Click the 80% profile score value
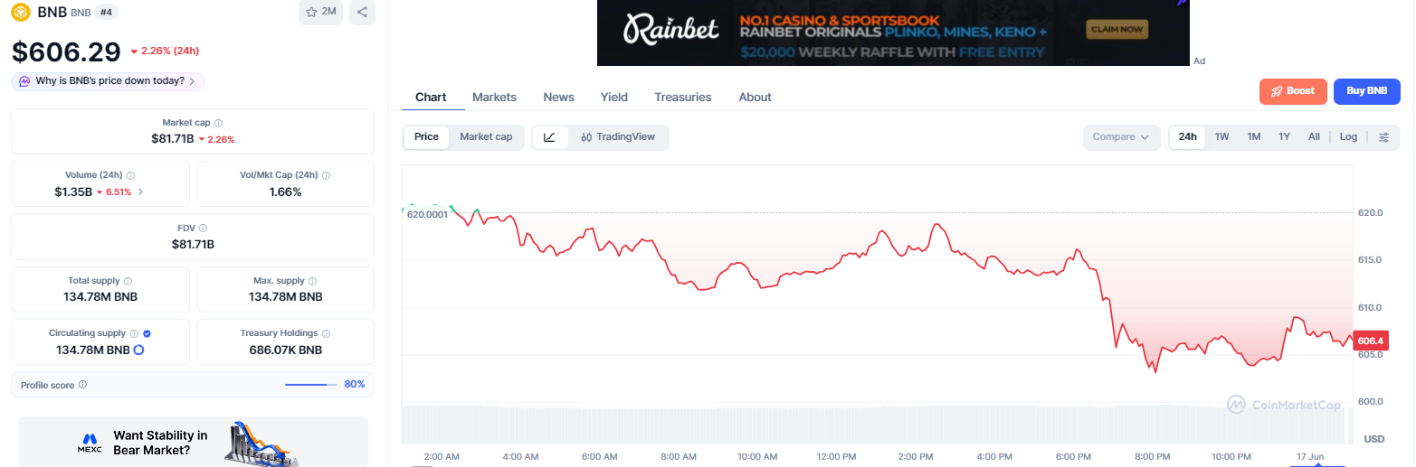Viewport: 1416px width, 467px height. pos(355,385)
